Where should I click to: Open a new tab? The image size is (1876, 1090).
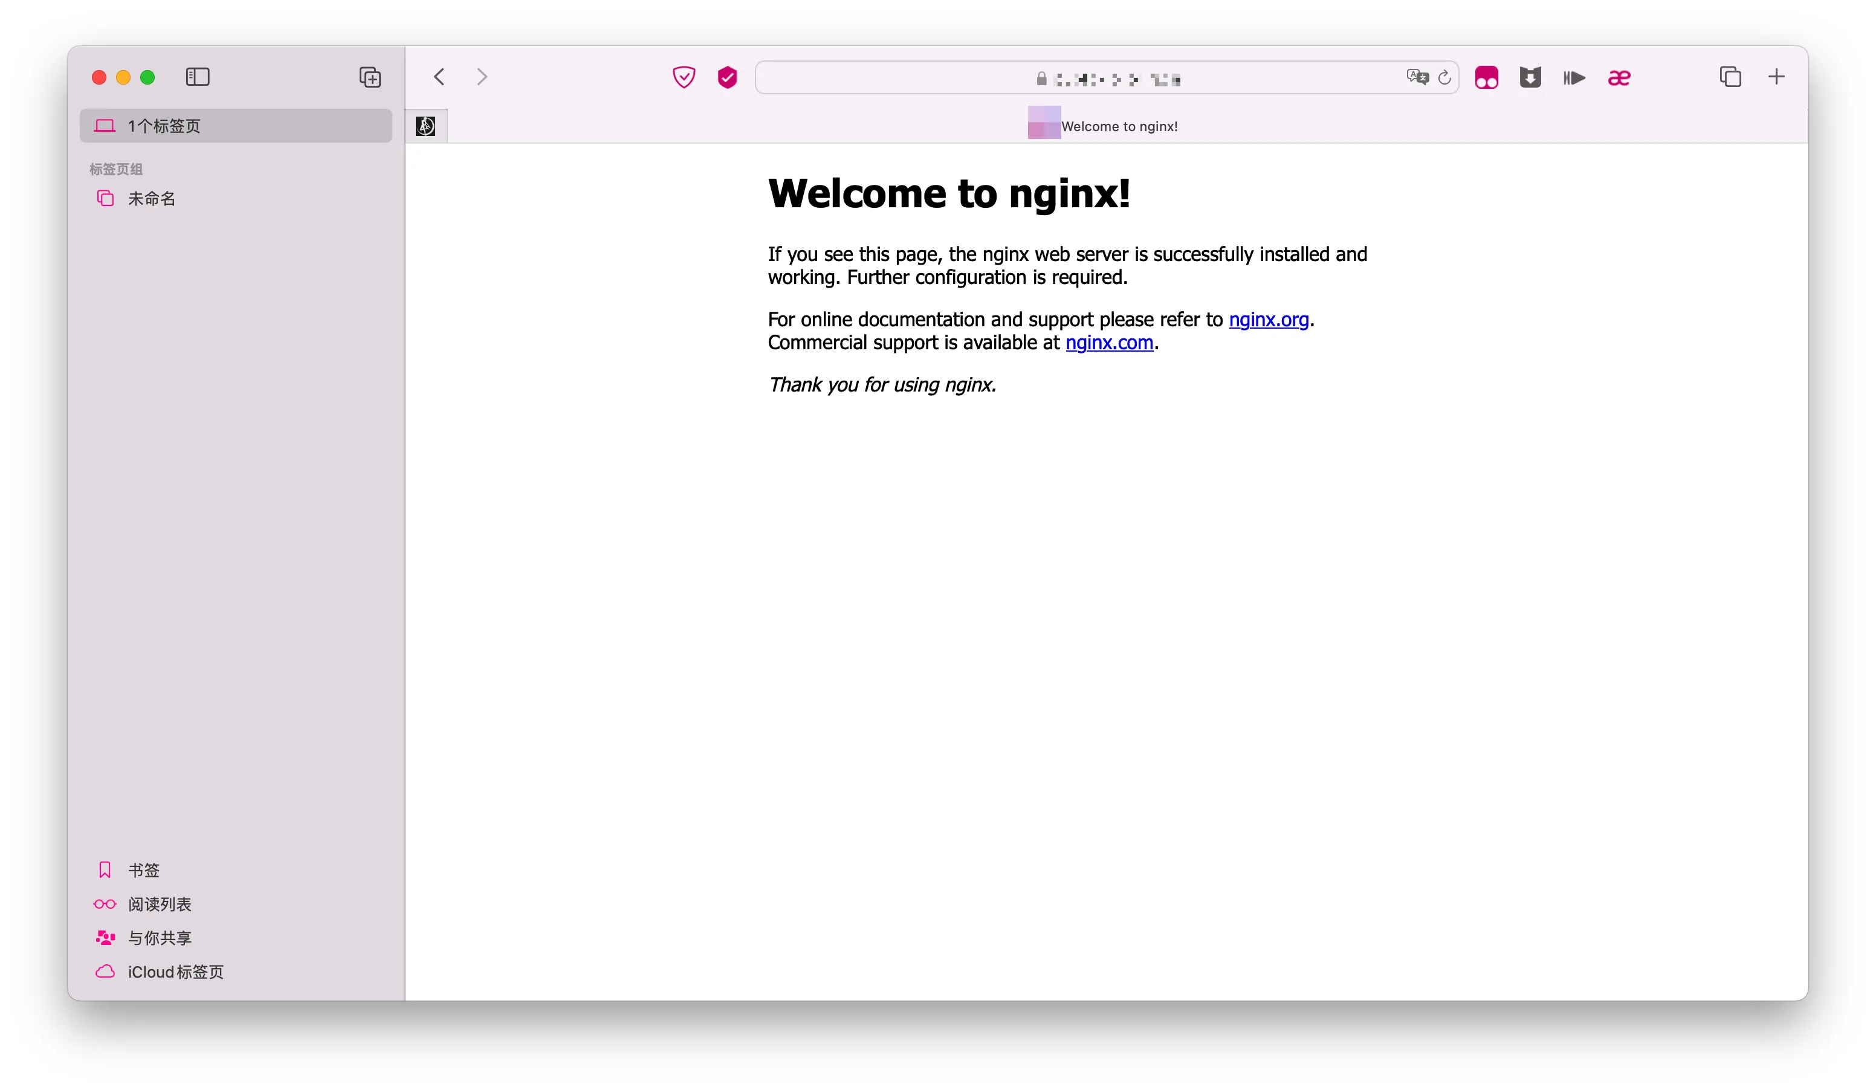pyautogui.click(x=1776, y=77)
